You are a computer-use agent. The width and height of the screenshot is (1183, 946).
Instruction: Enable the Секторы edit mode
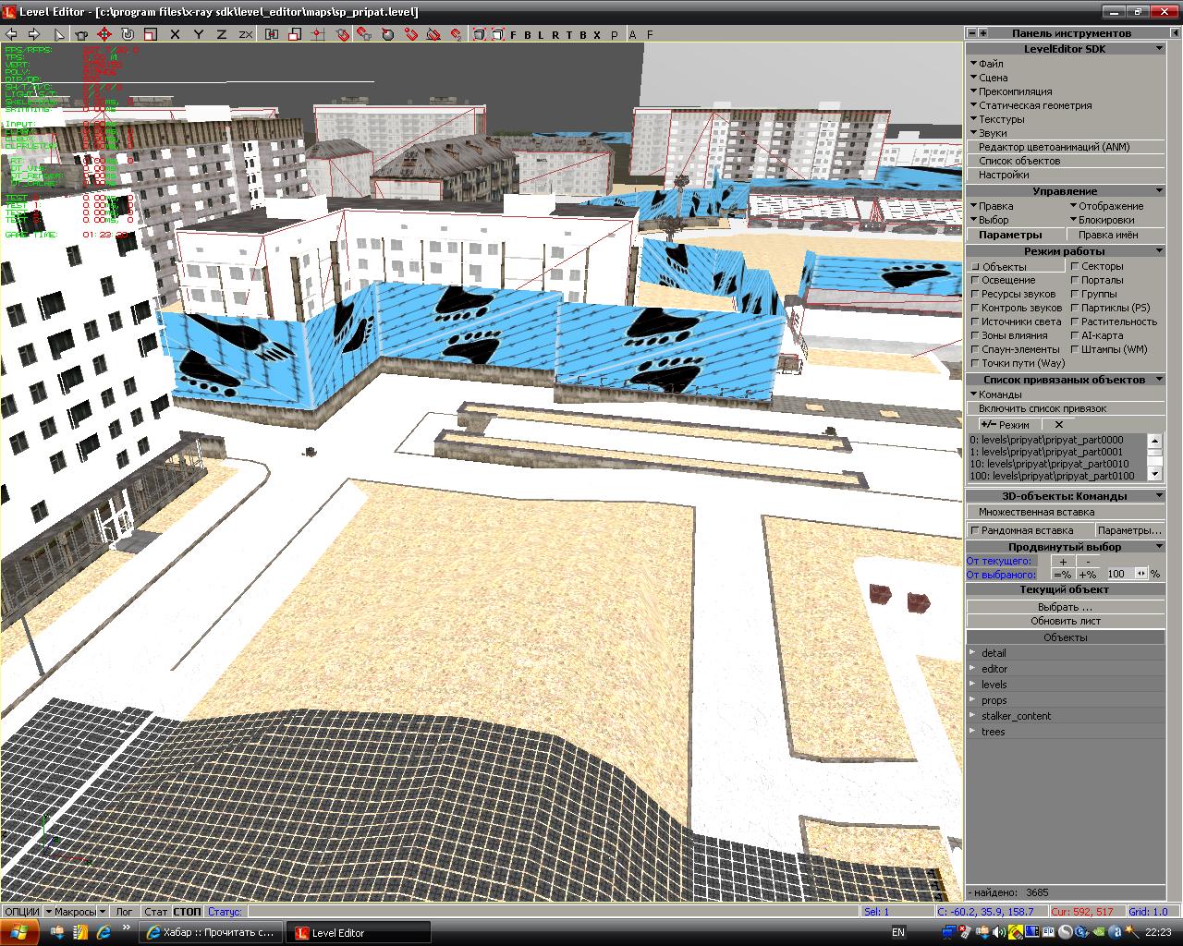pyautogui.click(x=1097, y=266)
